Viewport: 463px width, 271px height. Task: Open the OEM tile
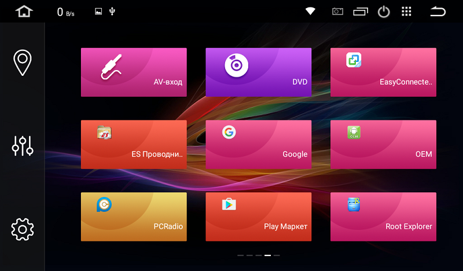click(383, 145)
